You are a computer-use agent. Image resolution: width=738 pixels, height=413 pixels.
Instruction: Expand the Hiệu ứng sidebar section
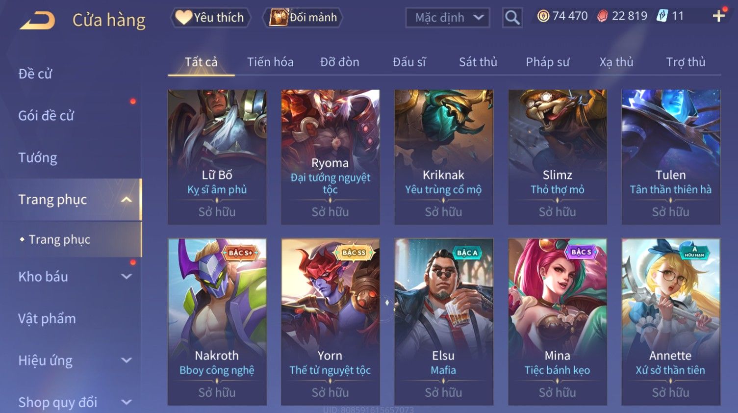click(126, 361)
